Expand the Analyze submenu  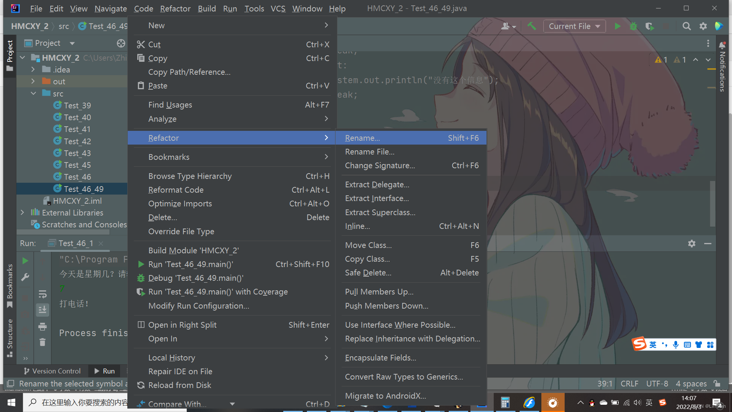[x=233, y=119]
